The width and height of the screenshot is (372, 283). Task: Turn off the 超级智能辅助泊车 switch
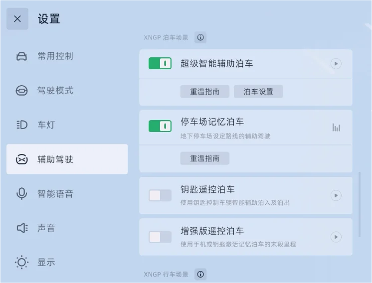(160, 63)
